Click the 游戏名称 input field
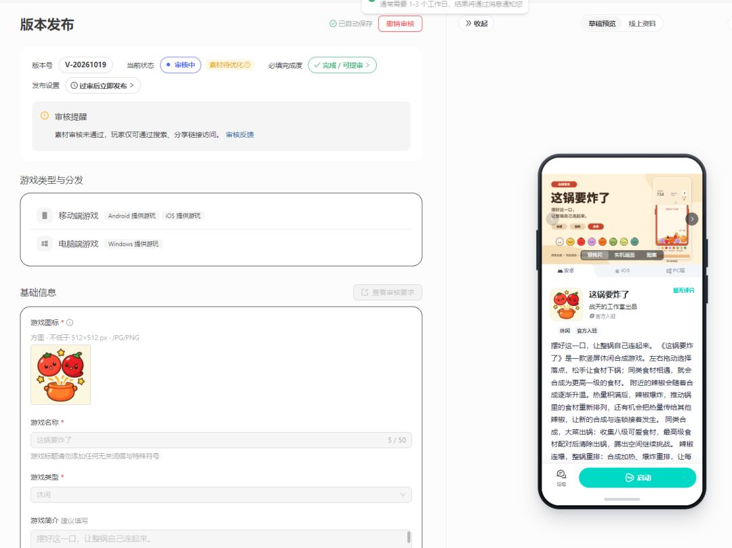Image resolution: width=732 pixels, height=548 pixels. pyautogui.click(x=221, y=440)
